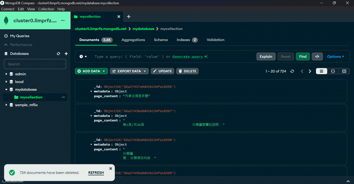The height and width of the screenshot is (184, 354).
Task: Switch to the Documents tab
Action: point(96,40)
